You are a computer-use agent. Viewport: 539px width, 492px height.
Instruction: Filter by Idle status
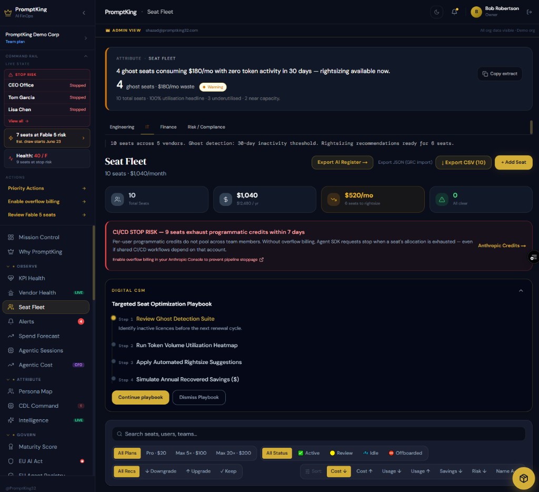(371, 453)
